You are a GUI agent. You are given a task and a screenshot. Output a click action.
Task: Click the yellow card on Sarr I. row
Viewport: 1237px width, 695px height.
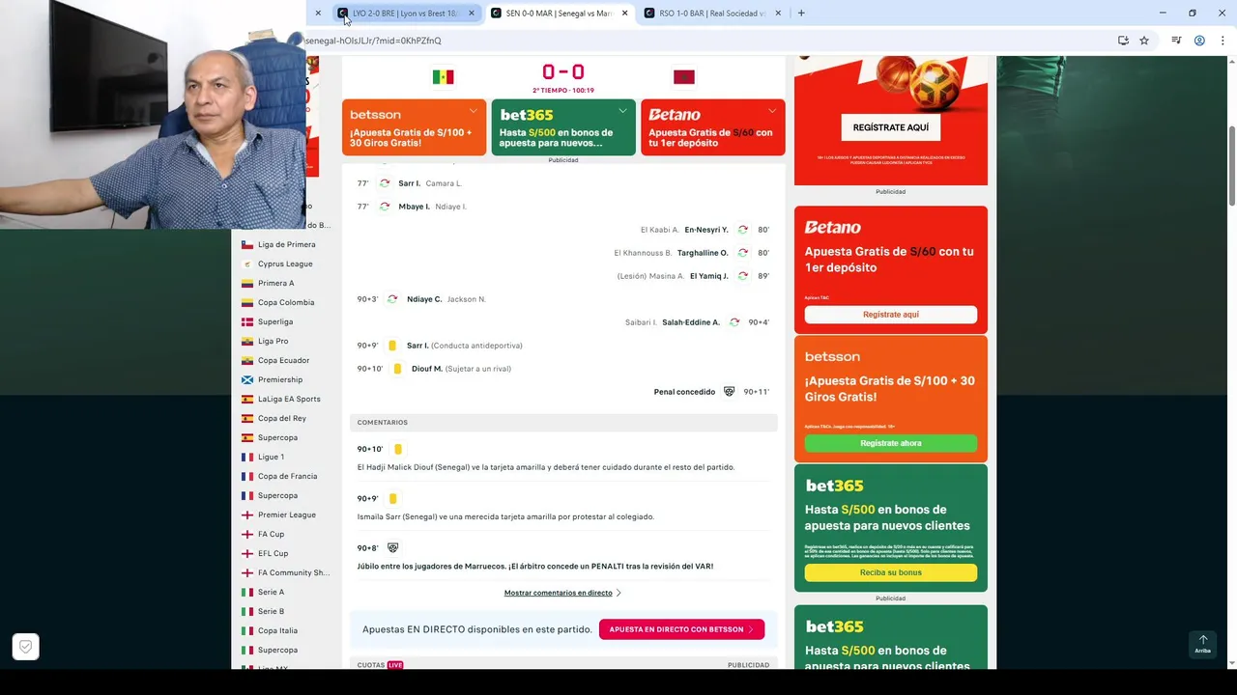(392, 346)
